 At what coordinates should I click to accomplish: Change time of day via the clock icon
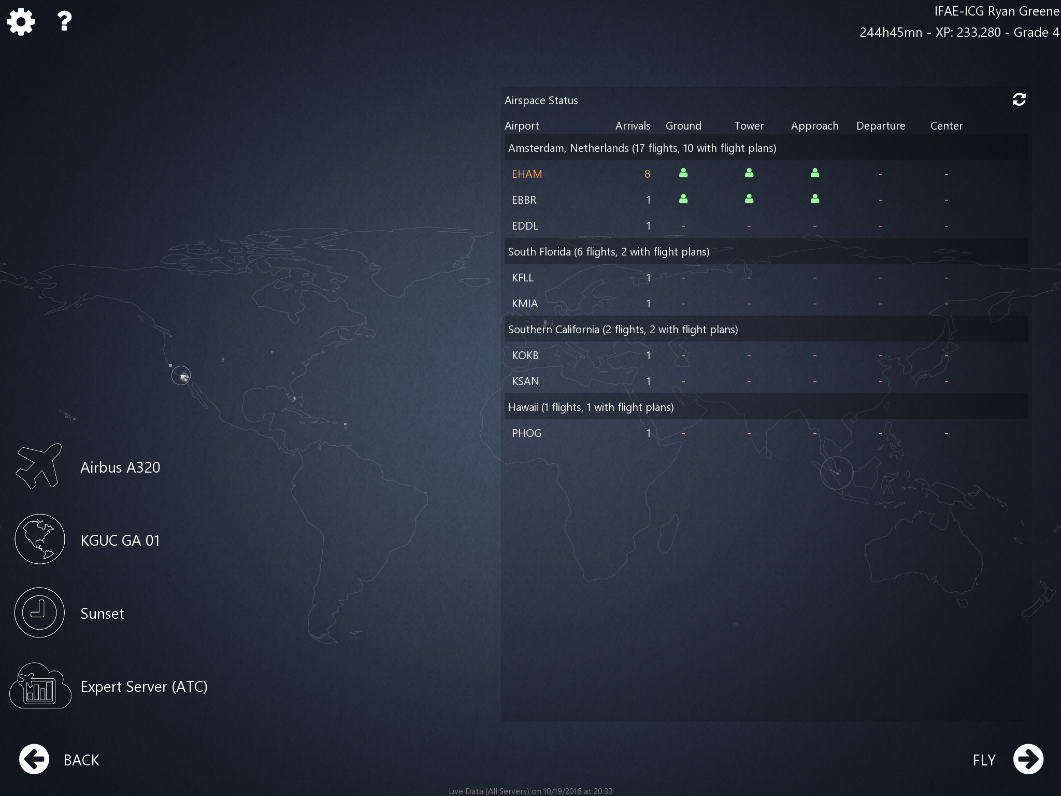(39, 613)
